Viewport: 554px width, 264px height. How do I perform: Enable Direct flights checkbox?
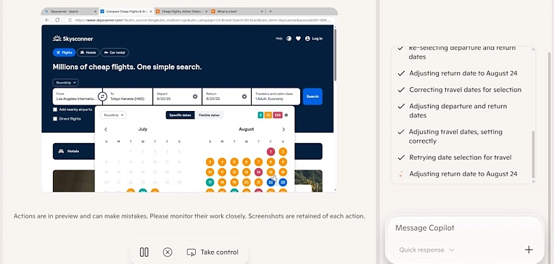click(55, 119)
